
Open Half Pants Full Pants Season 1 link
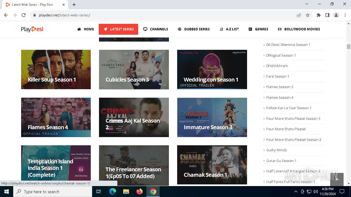(x=290, y=182)
